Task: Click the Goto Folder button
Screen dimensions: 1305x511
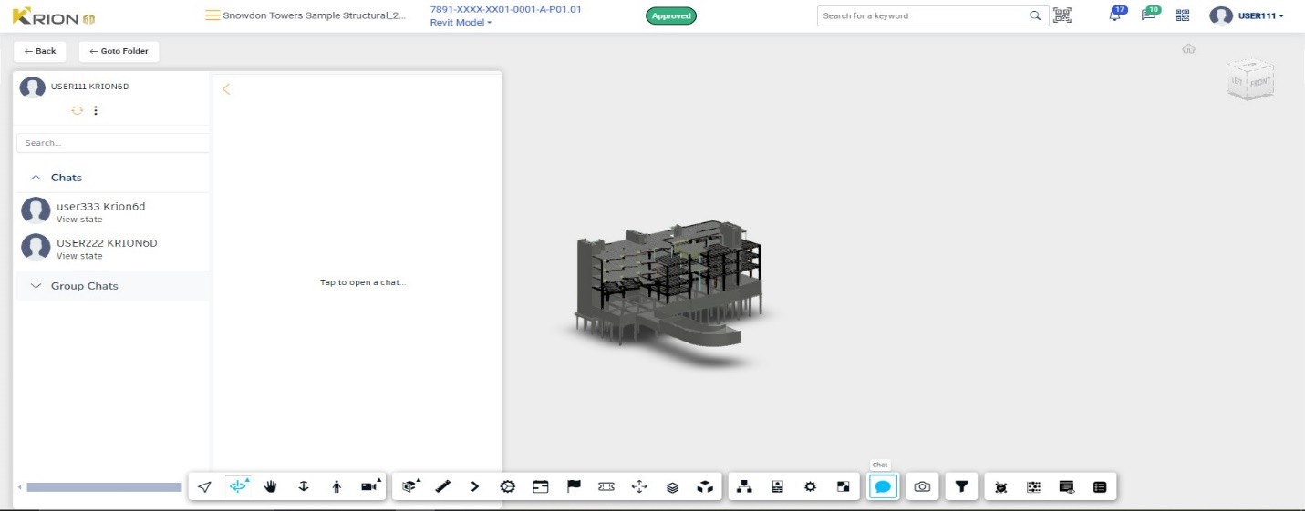Action: pyautogui.click(x=119, y=51)
